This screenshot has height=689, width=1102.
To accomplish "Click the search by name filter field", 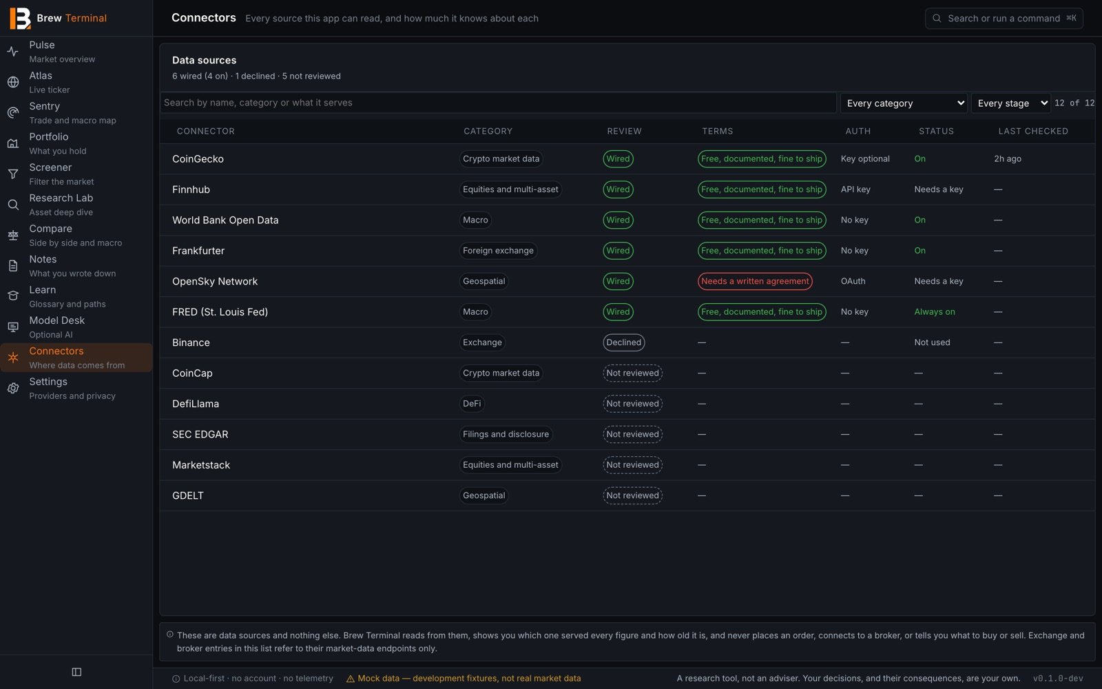I will [499, 103].
